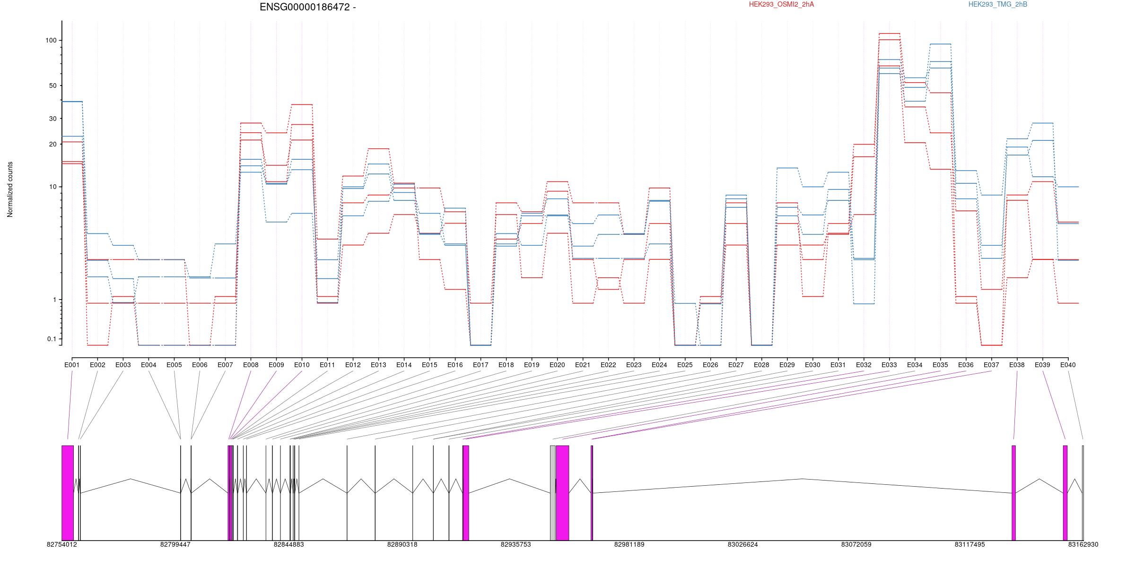The image size is (1135, 567).
Task: Select exon label E035
Action: pos(940,365)
